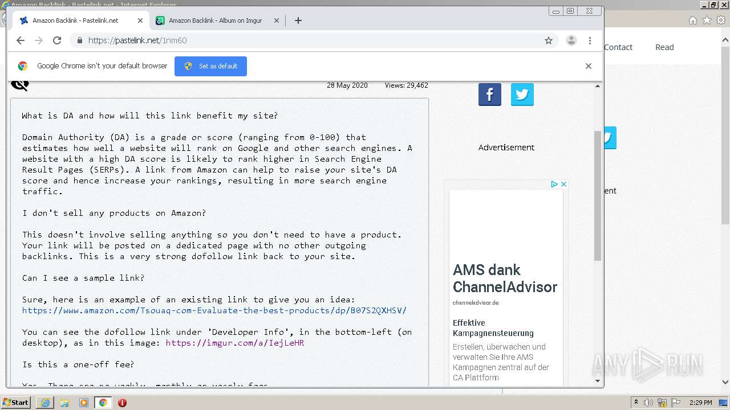Open the file explorer taskbar icon

64,403
